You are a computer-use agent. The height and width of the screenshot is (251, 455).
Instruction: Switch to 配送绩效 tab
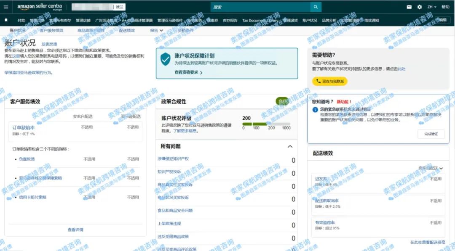127,30
